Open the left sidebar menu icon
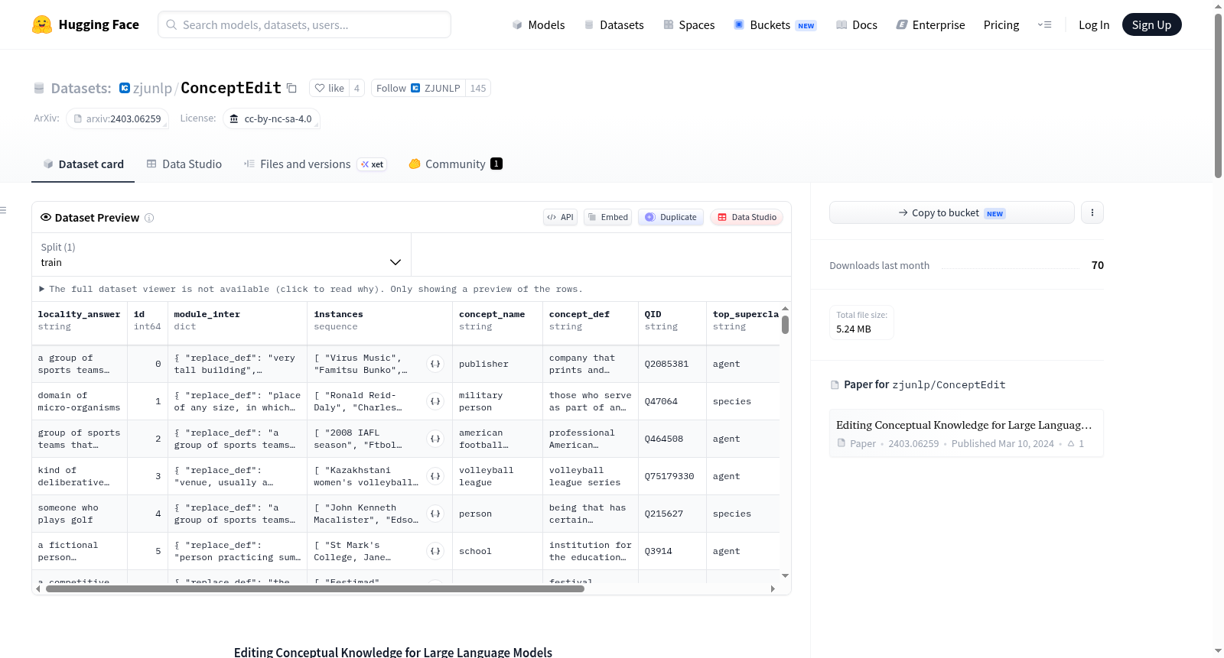Screen dimensions: 1224x658 coord(4,210)
